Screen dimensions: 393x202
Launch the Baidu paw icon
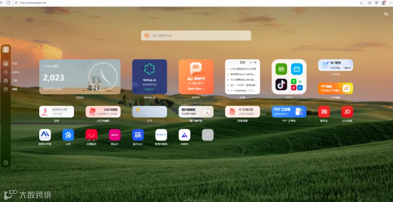point(68,135)
